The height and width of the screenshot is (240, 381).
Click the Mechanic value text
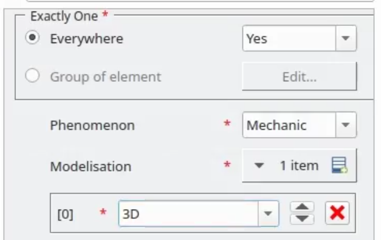[276, 125]
